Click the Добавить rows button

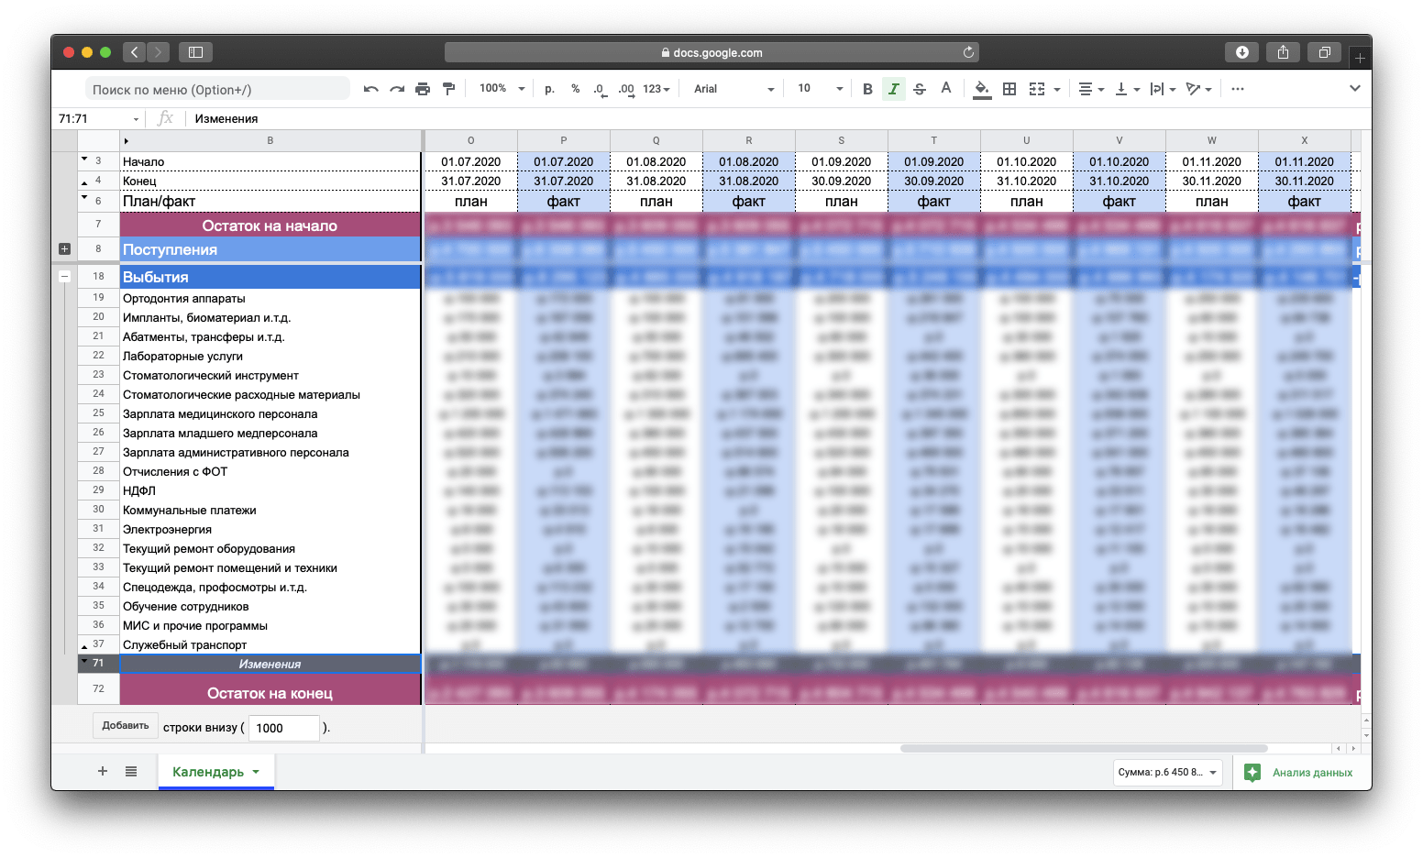coord(126,726)
